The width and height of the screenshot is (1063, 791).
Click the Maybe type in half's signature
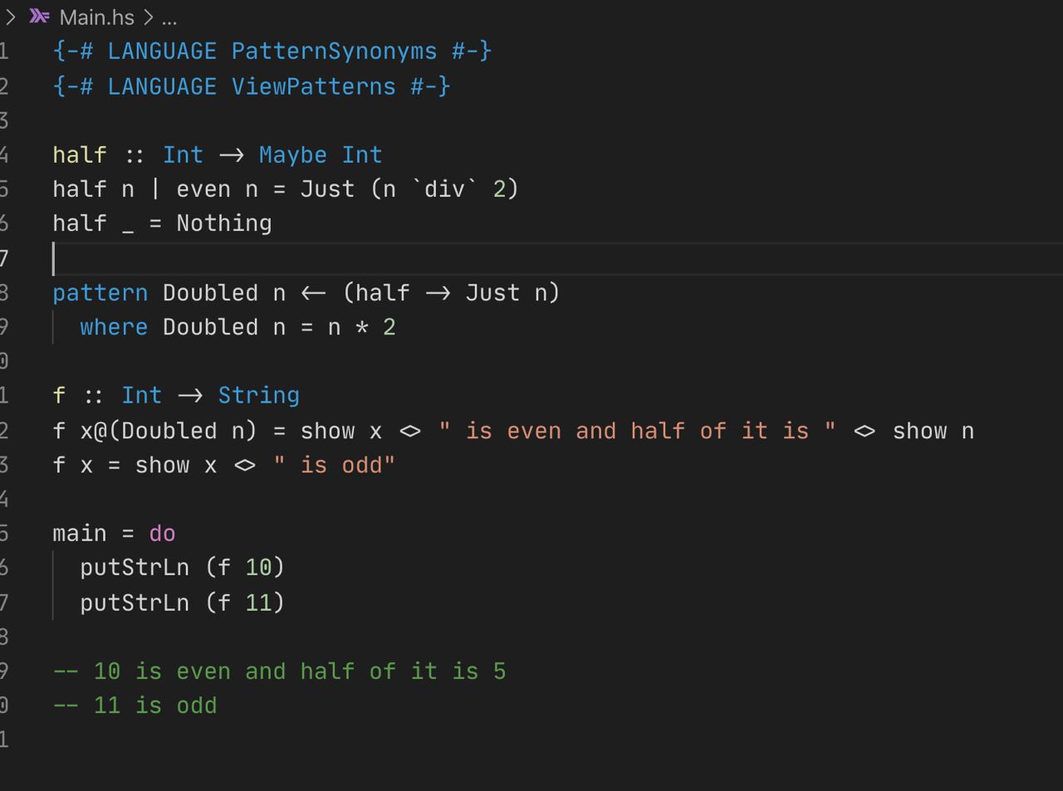(292, 155)
